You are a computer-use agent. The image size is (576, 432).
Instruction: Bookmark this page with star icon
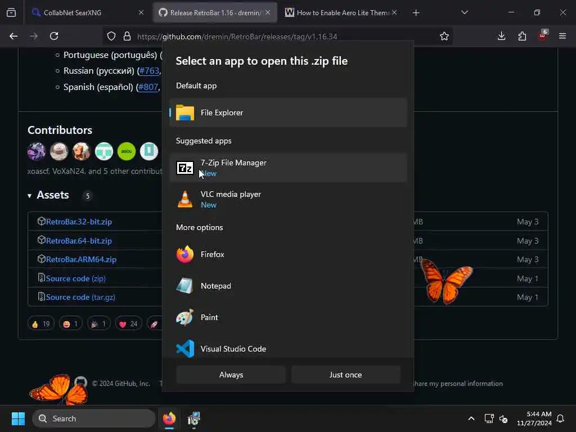click(444, 36)
